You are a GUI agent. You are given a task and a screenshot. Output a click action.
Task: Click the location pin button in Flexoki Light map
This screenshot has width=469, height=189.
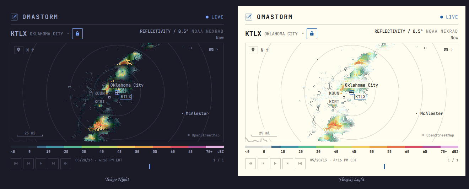(x=253, y=50)
